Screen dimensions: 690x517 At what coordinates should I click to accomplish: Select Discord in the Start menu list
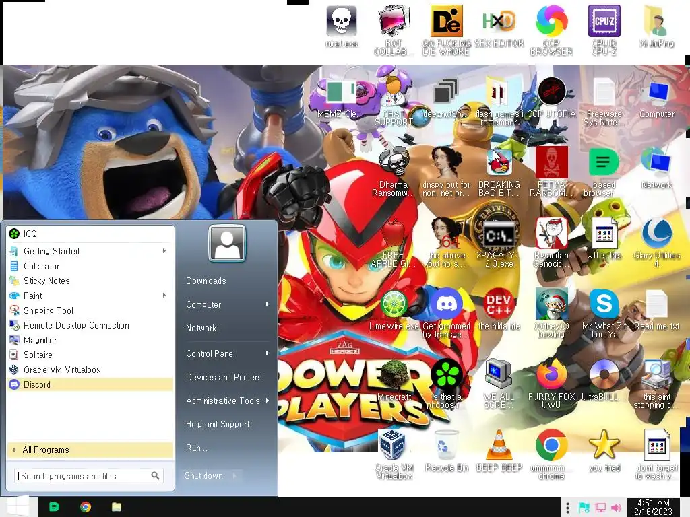pos(90,384)
